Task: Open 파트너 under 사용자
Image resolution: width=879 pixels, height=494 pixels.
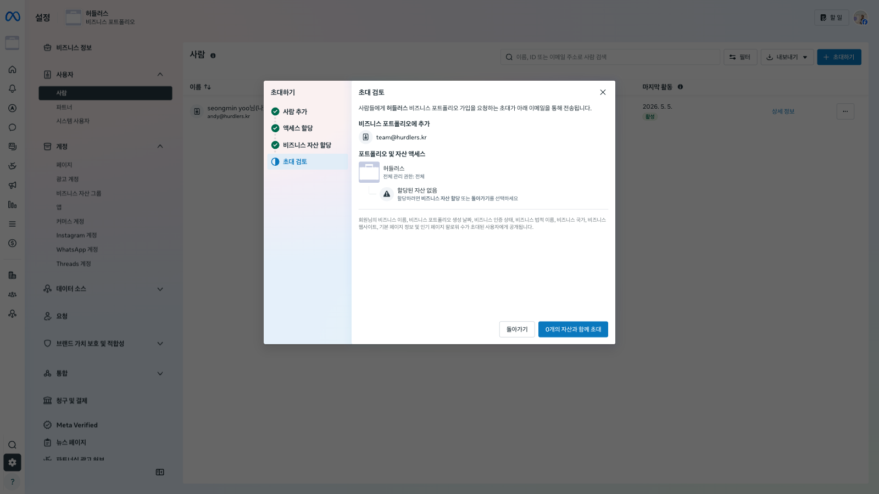Action: tap(64, 107)
